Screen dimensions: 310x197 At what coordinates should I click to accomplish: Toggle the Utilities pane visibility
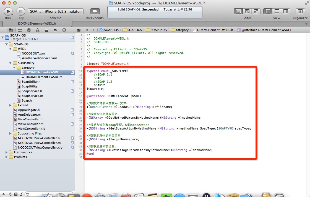point(286,11)
